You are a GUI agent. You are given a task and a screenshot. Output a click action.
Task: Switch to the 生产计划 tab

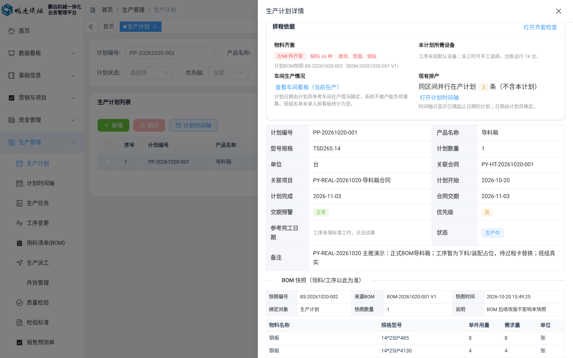[138, 27]
